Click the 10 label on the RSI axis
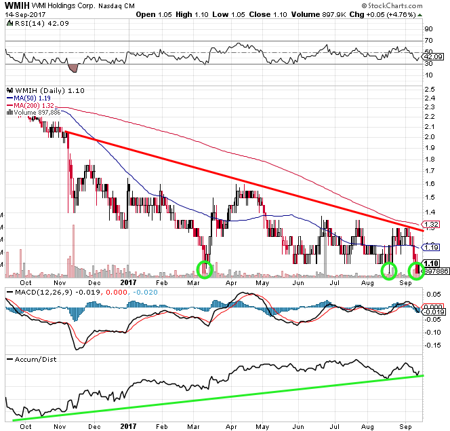 [429, 75]
